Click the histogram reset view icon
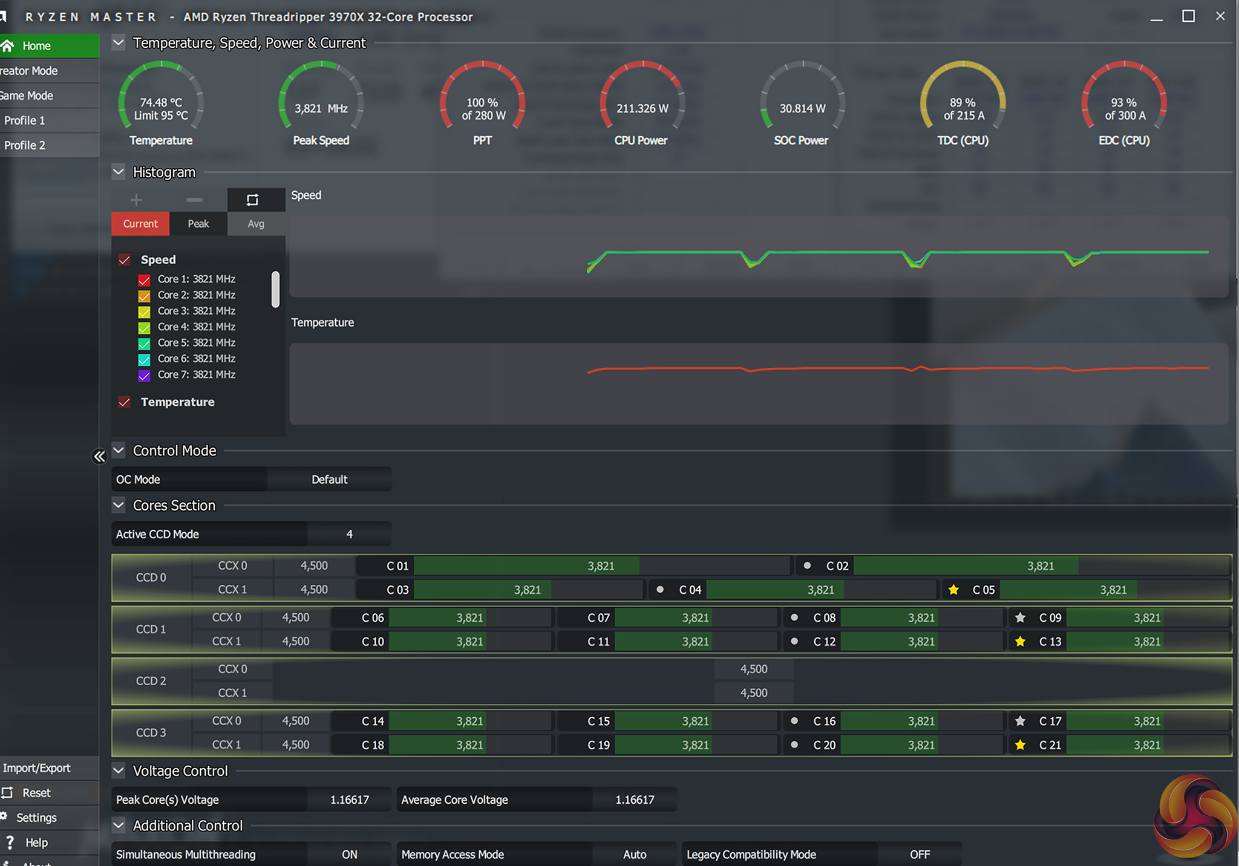This screenshot has width=1239, height=866. (252, 200)
